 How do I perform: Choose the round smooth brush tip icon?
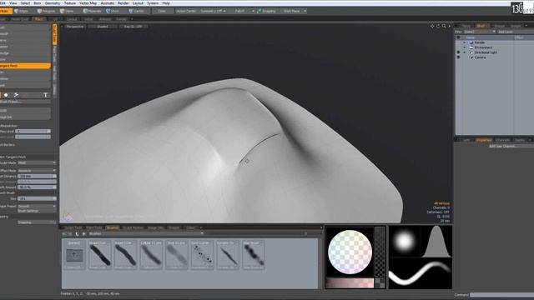6,95
